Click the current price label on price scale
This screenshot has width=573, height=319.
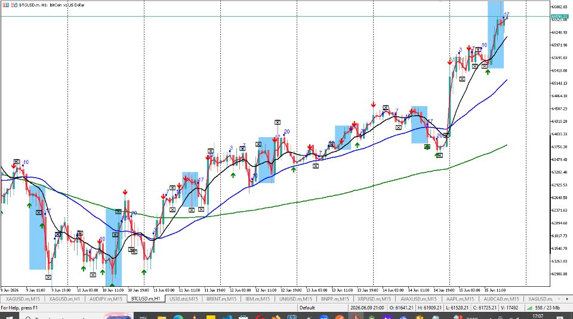(559, 17)
